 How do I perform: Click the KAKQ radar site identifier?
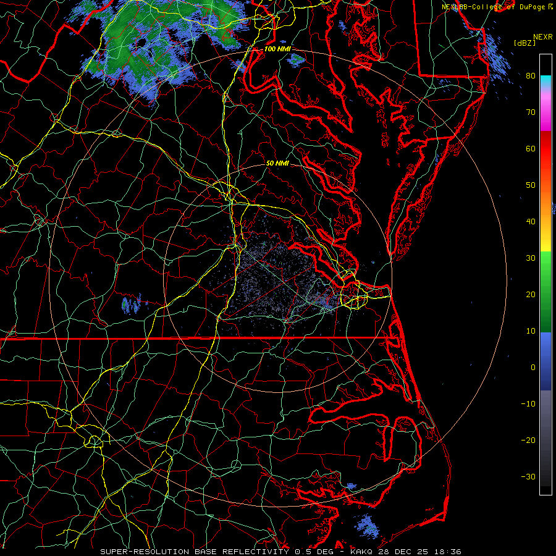[363, 552]
